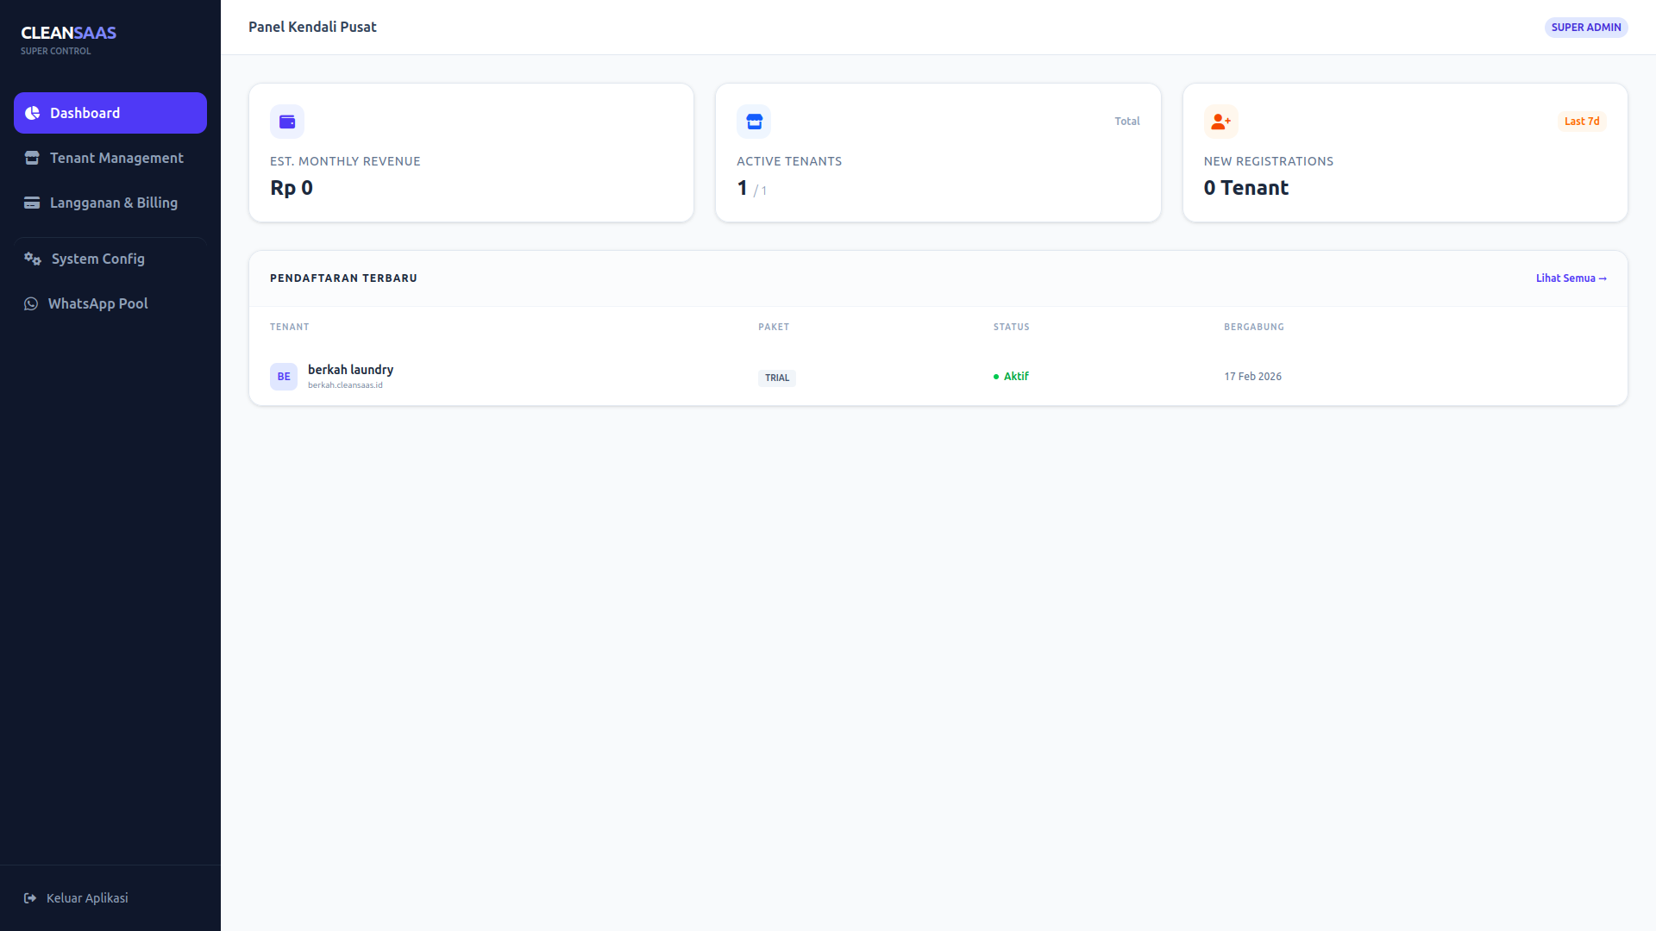The width and height of the screenshot is (1656, 931).
Task: Open System Config via its gears icon
Action: 32,259
